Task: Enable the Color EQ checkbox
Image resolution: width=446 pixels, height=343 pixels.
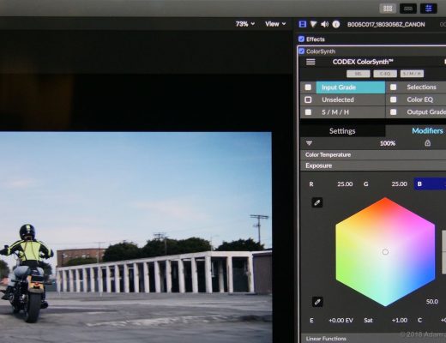Action: coord(394,99)
